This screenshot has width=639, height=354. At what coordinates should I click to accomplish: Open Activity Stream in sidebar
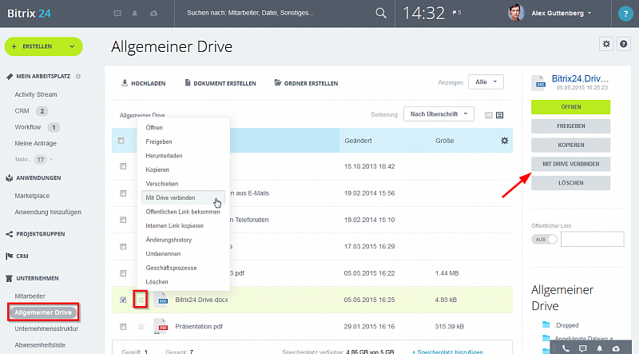click(36, 94)
